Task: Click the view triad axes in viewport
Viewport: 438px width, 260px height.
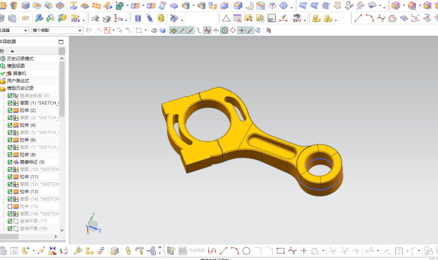Action: [94, 224]
